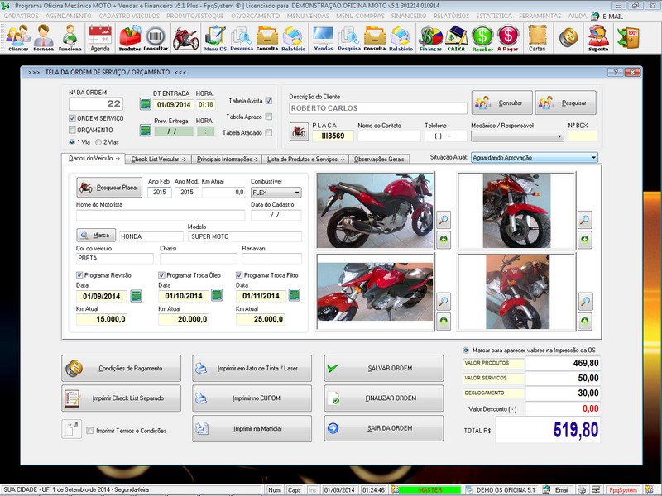The height and width of the screenshot is (496, 662).
Task: Click the Receber dollar icon
Action: click(x=482, y=36)
